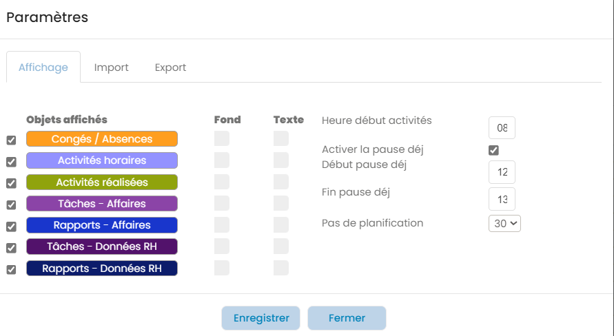This screenshot has height=336, width=614.
Task: Disable the Activer la pause déj checkbox
Action: click(x=493, y=150)
